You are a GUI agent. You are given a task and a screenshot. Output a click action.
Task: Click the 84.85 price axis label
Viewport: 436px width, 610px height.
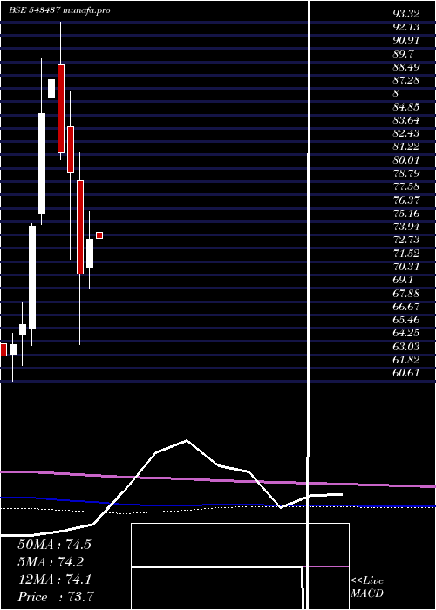(406, 107)
